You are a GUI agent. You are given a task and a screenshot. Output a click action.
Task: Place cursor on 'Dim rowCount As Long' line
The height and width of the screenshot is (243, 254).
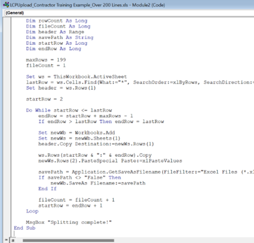coord(57,21)
